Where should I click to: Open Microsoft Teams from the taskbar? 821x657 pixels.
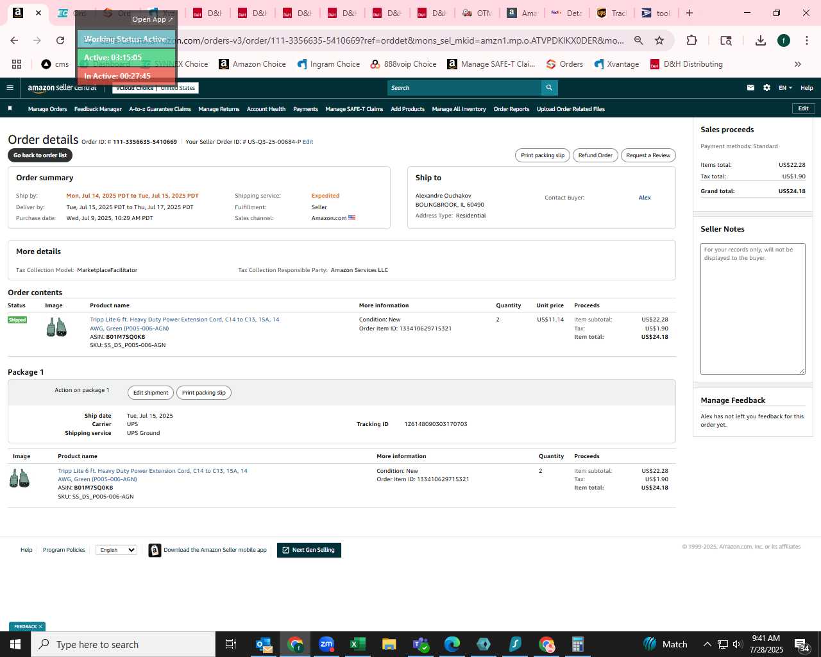pyautogui.click(x=420, y=644)
